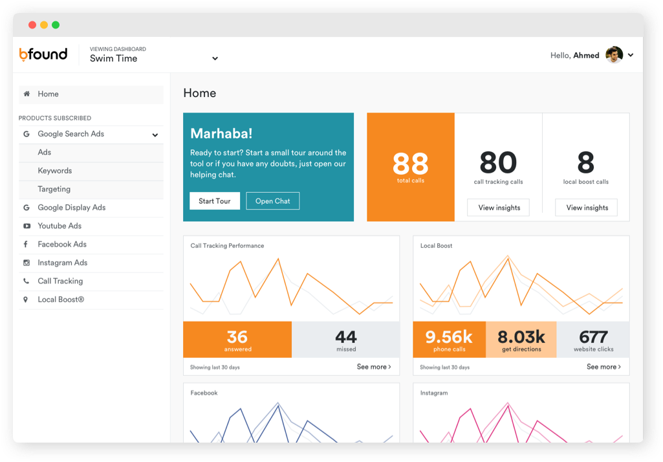
Task: Open the Swim Time dashboard name
Action: point(113,58)
